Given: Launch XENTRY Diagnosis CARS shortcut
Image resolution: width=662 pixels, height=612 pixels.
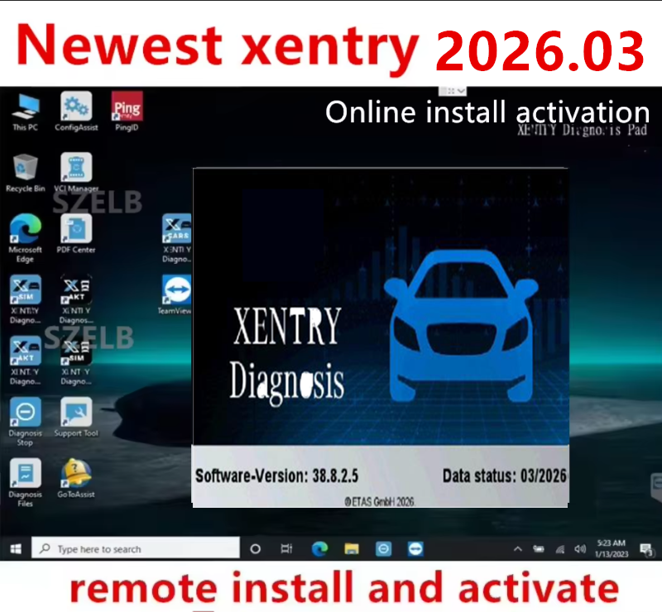Looking at the screenshot, I should [x=177, y=238].
